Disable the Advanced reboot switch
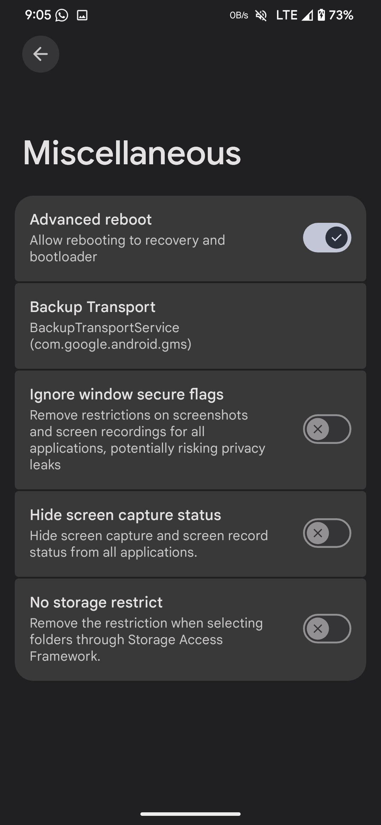 coord(327,238)
